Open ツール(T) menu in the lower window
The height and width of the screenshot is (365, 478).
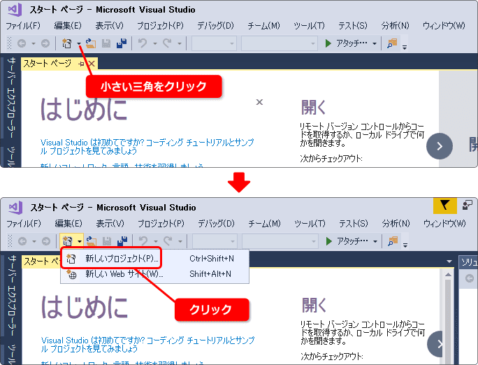(x=310, y=224)
